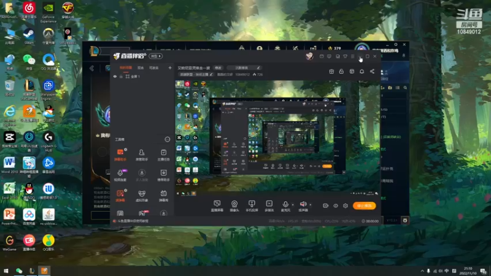Open the virtual avatar bear tool
This screenshot has height=276, width=491.
click(x=142, y=196)
